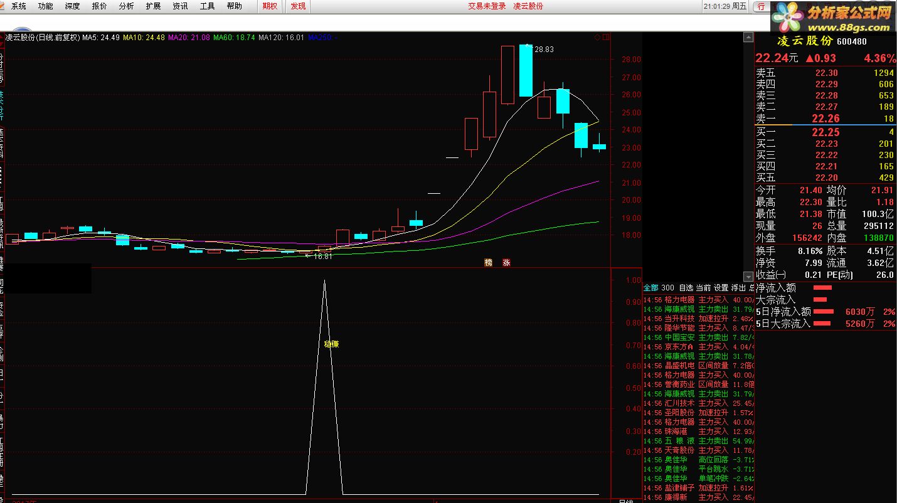Select the 京东方A 主力买入 alert row

699,347
